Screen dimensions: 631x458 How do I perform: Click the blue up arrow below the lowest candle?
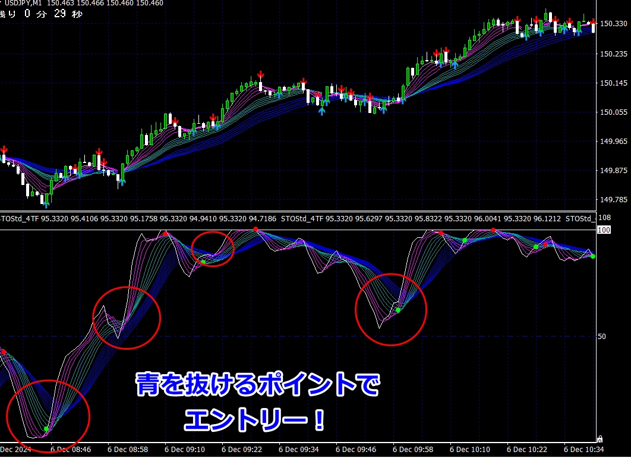pyautogui.click(x=46, y=204)
